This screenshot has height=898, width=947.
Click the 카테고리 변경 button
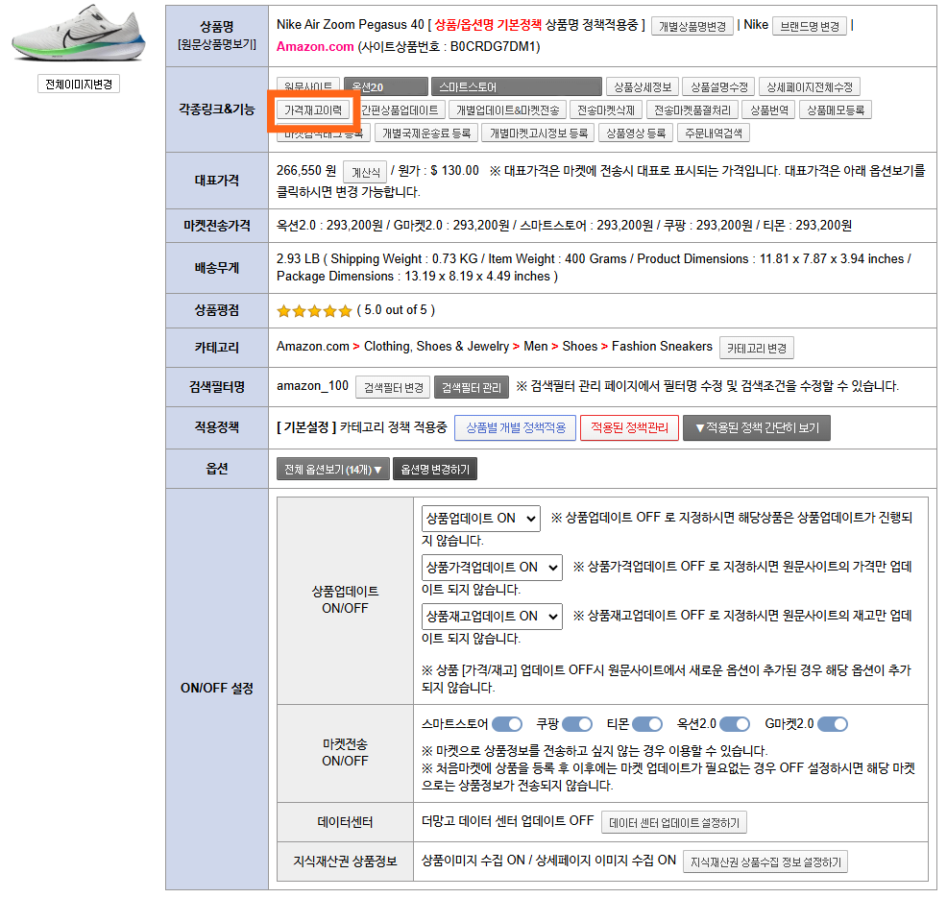pyautogui.click(x=757, y=348)
